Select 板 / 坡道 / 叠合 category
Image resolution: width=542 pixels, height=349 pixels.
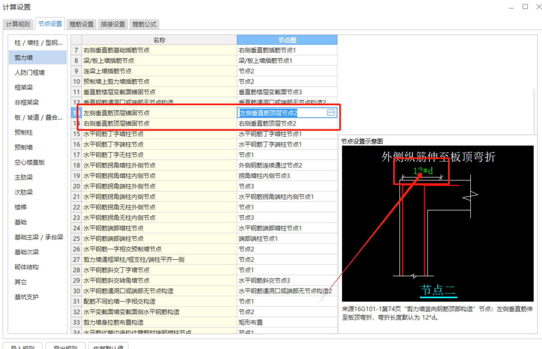coord(38,117)
